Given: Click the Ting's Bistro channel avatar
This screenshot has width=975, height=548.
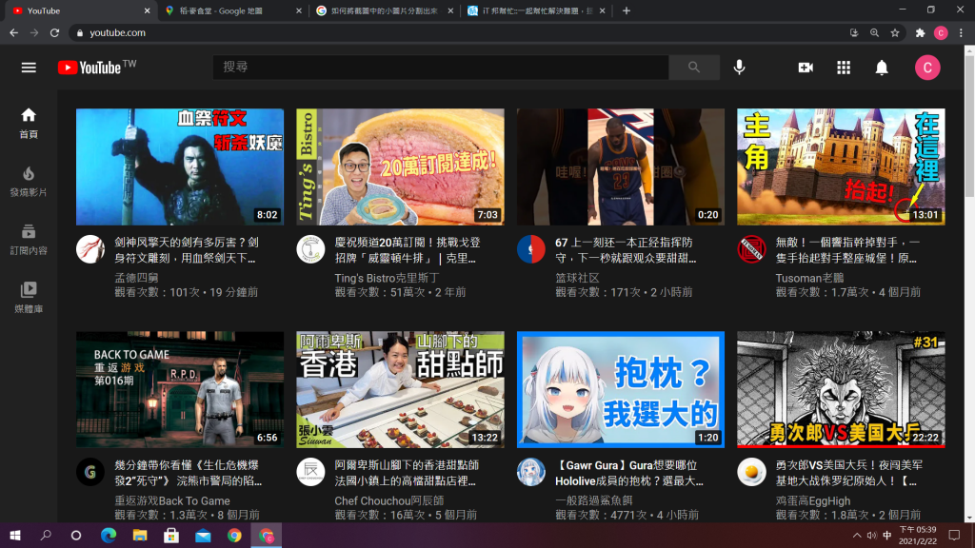Looking at the screenshot, I should 310,249.
